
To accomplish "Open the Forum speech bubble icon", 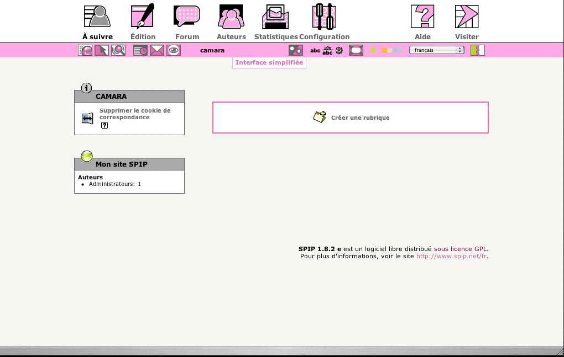I will pyautogui.click(x=187, y=16).
